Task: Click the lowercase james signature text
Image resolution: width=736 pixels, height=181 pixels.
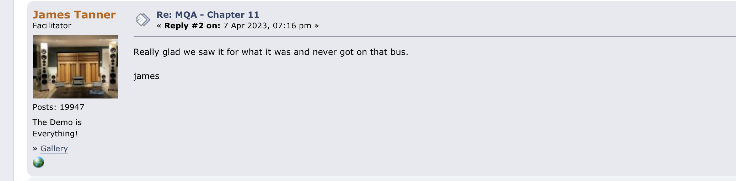Action: 146,76
